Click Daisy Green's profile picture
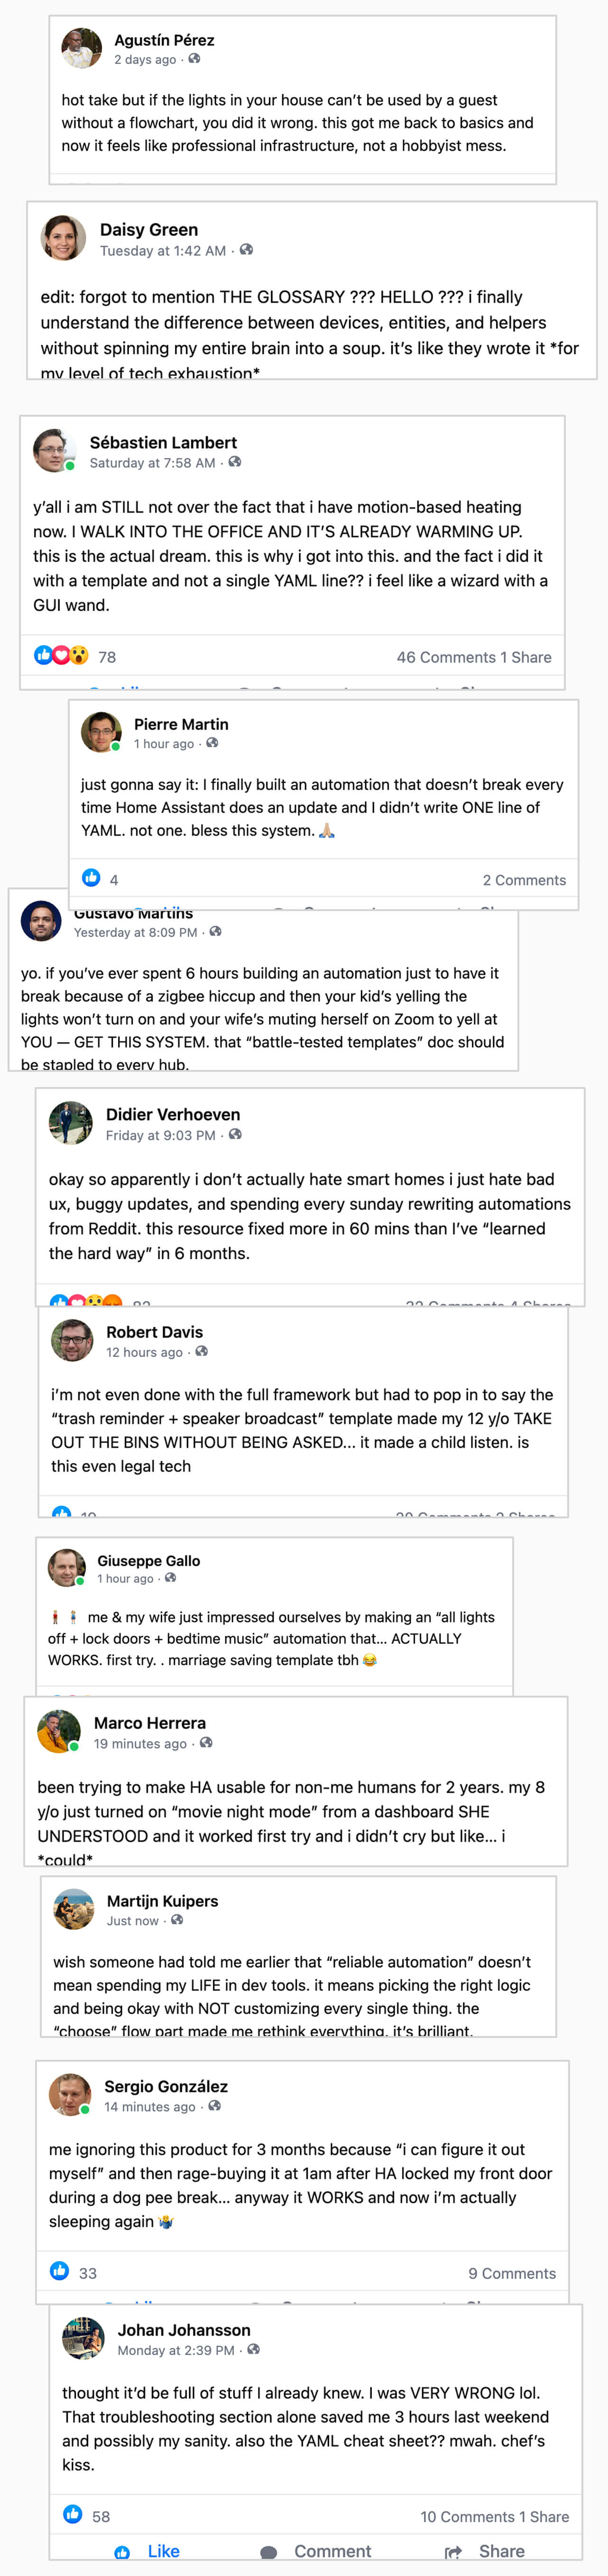 tap(63, 238)
